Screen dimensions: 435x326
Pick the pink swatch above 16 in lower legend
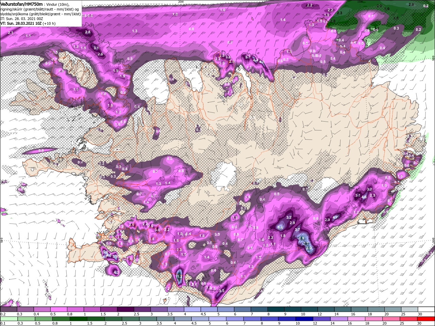(x=356, y=319)
